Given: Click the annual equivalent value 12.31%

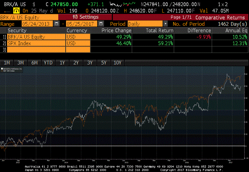Looking at the screenshot, I should tap(240, 43).
